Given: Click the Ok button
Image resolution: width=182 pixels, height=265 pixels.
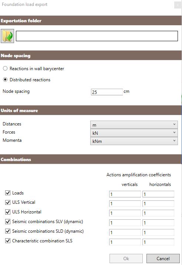Looking at the screenshot, I should pos(126,258).
